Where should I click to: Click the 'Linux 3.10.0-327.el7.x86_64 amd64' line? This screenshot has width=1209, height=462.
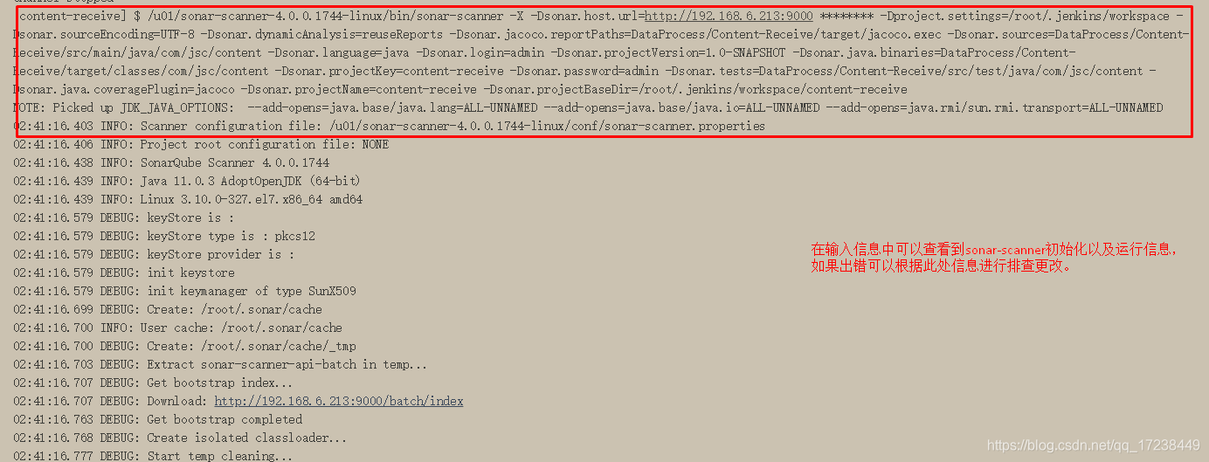pyautogui.click(x=188, y=199)
